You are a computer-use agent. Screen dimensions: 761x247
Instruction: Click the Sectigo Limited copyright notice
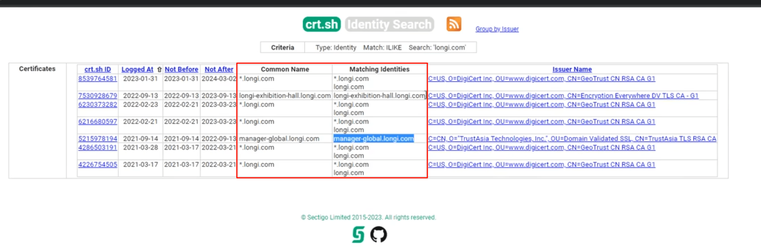point(368,217)
